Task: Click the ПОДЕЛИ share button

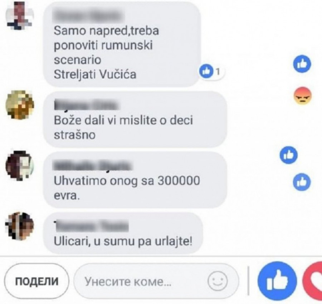Action: [36, 281]
